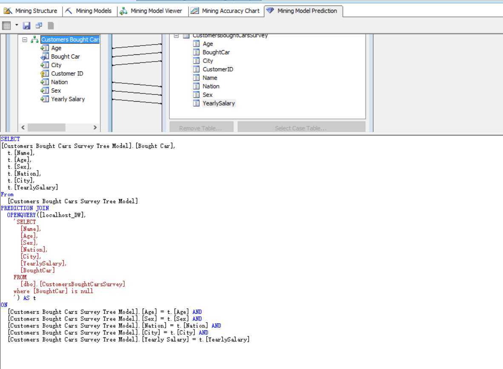
Task: Go to the Mining Model Viewer tab
Action: [151, 11]
